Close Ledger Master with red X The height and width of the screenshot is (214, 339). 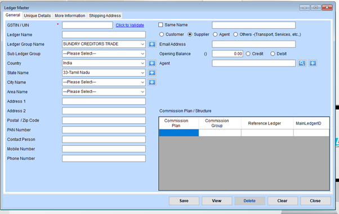coord(327,7)
